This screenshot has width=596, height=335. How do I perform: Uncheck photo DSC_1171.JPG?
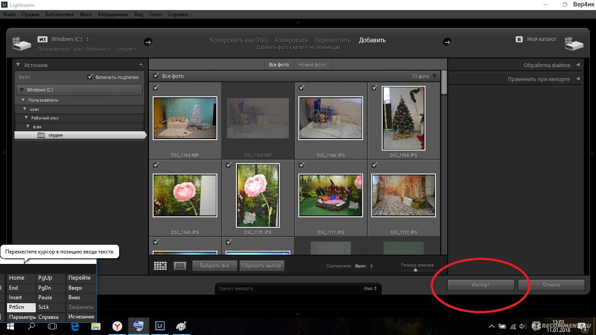tap(301, 165)
